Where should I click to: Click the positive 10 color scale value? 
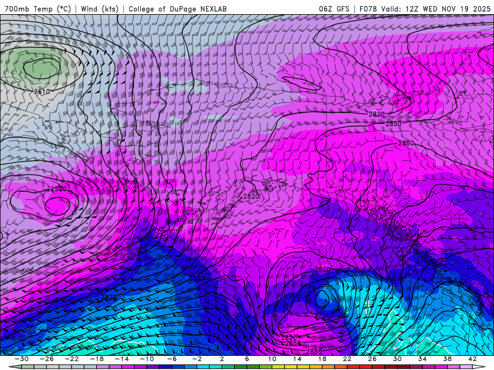(x=272, y=359)
